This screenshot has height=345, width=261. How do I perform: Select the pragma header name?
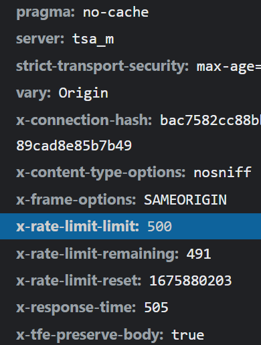[46, 13]
